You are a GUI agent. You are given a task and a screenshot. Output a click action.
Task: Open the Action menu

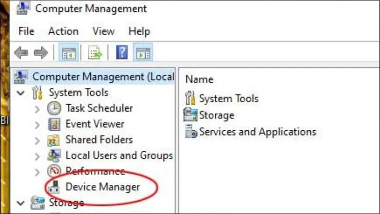coord(63,31)
